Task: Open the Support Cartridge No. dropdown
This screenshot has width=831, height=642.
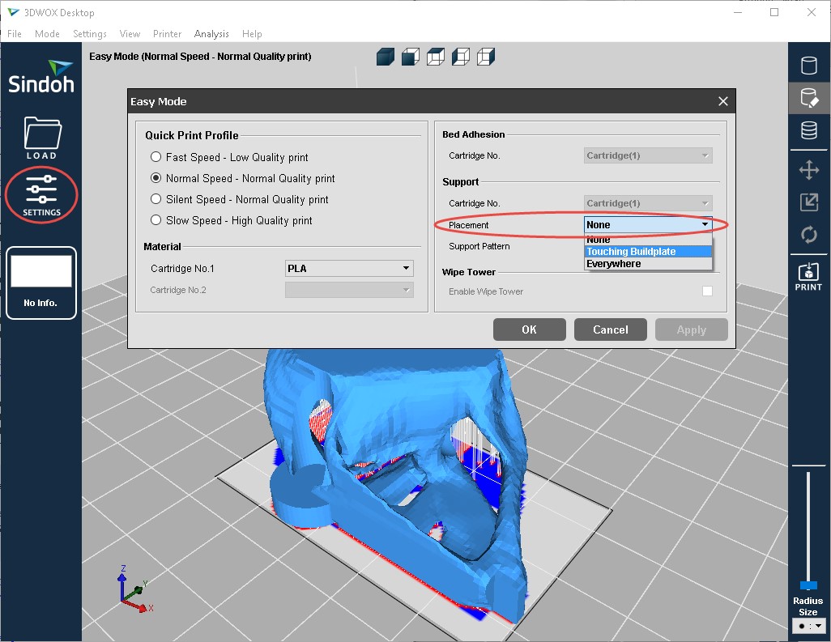Action: (648, 203)
